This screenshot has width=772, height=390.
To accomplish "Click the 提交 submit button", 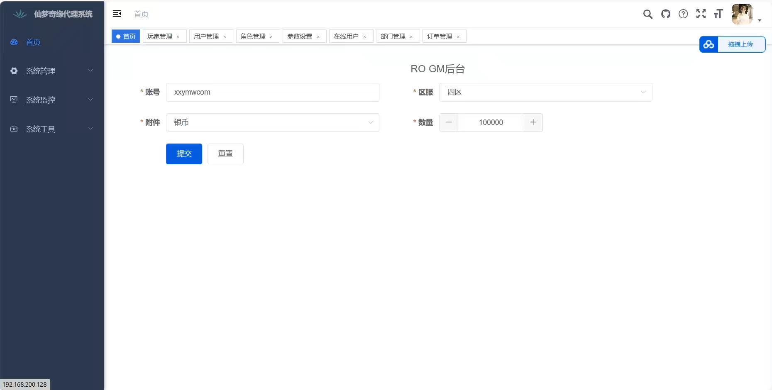I will [x=184, y=154].
